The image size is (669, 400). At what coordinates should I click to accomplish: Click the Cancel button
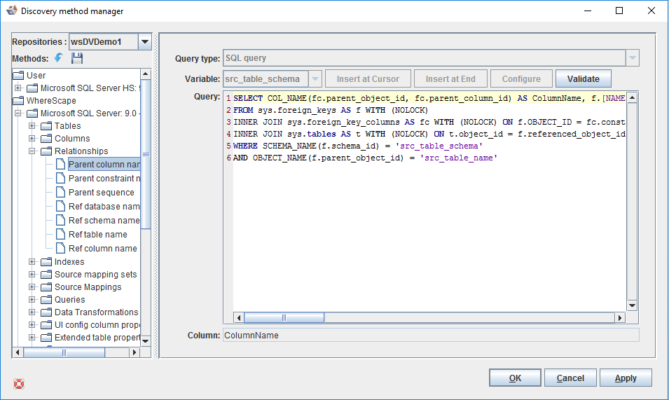click(570, 378)
